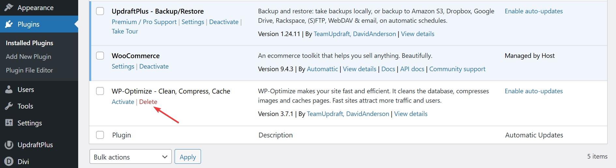Click the Settings sliders icon
The height and width of the screenshot is (168, 616).
pos(9,123)
